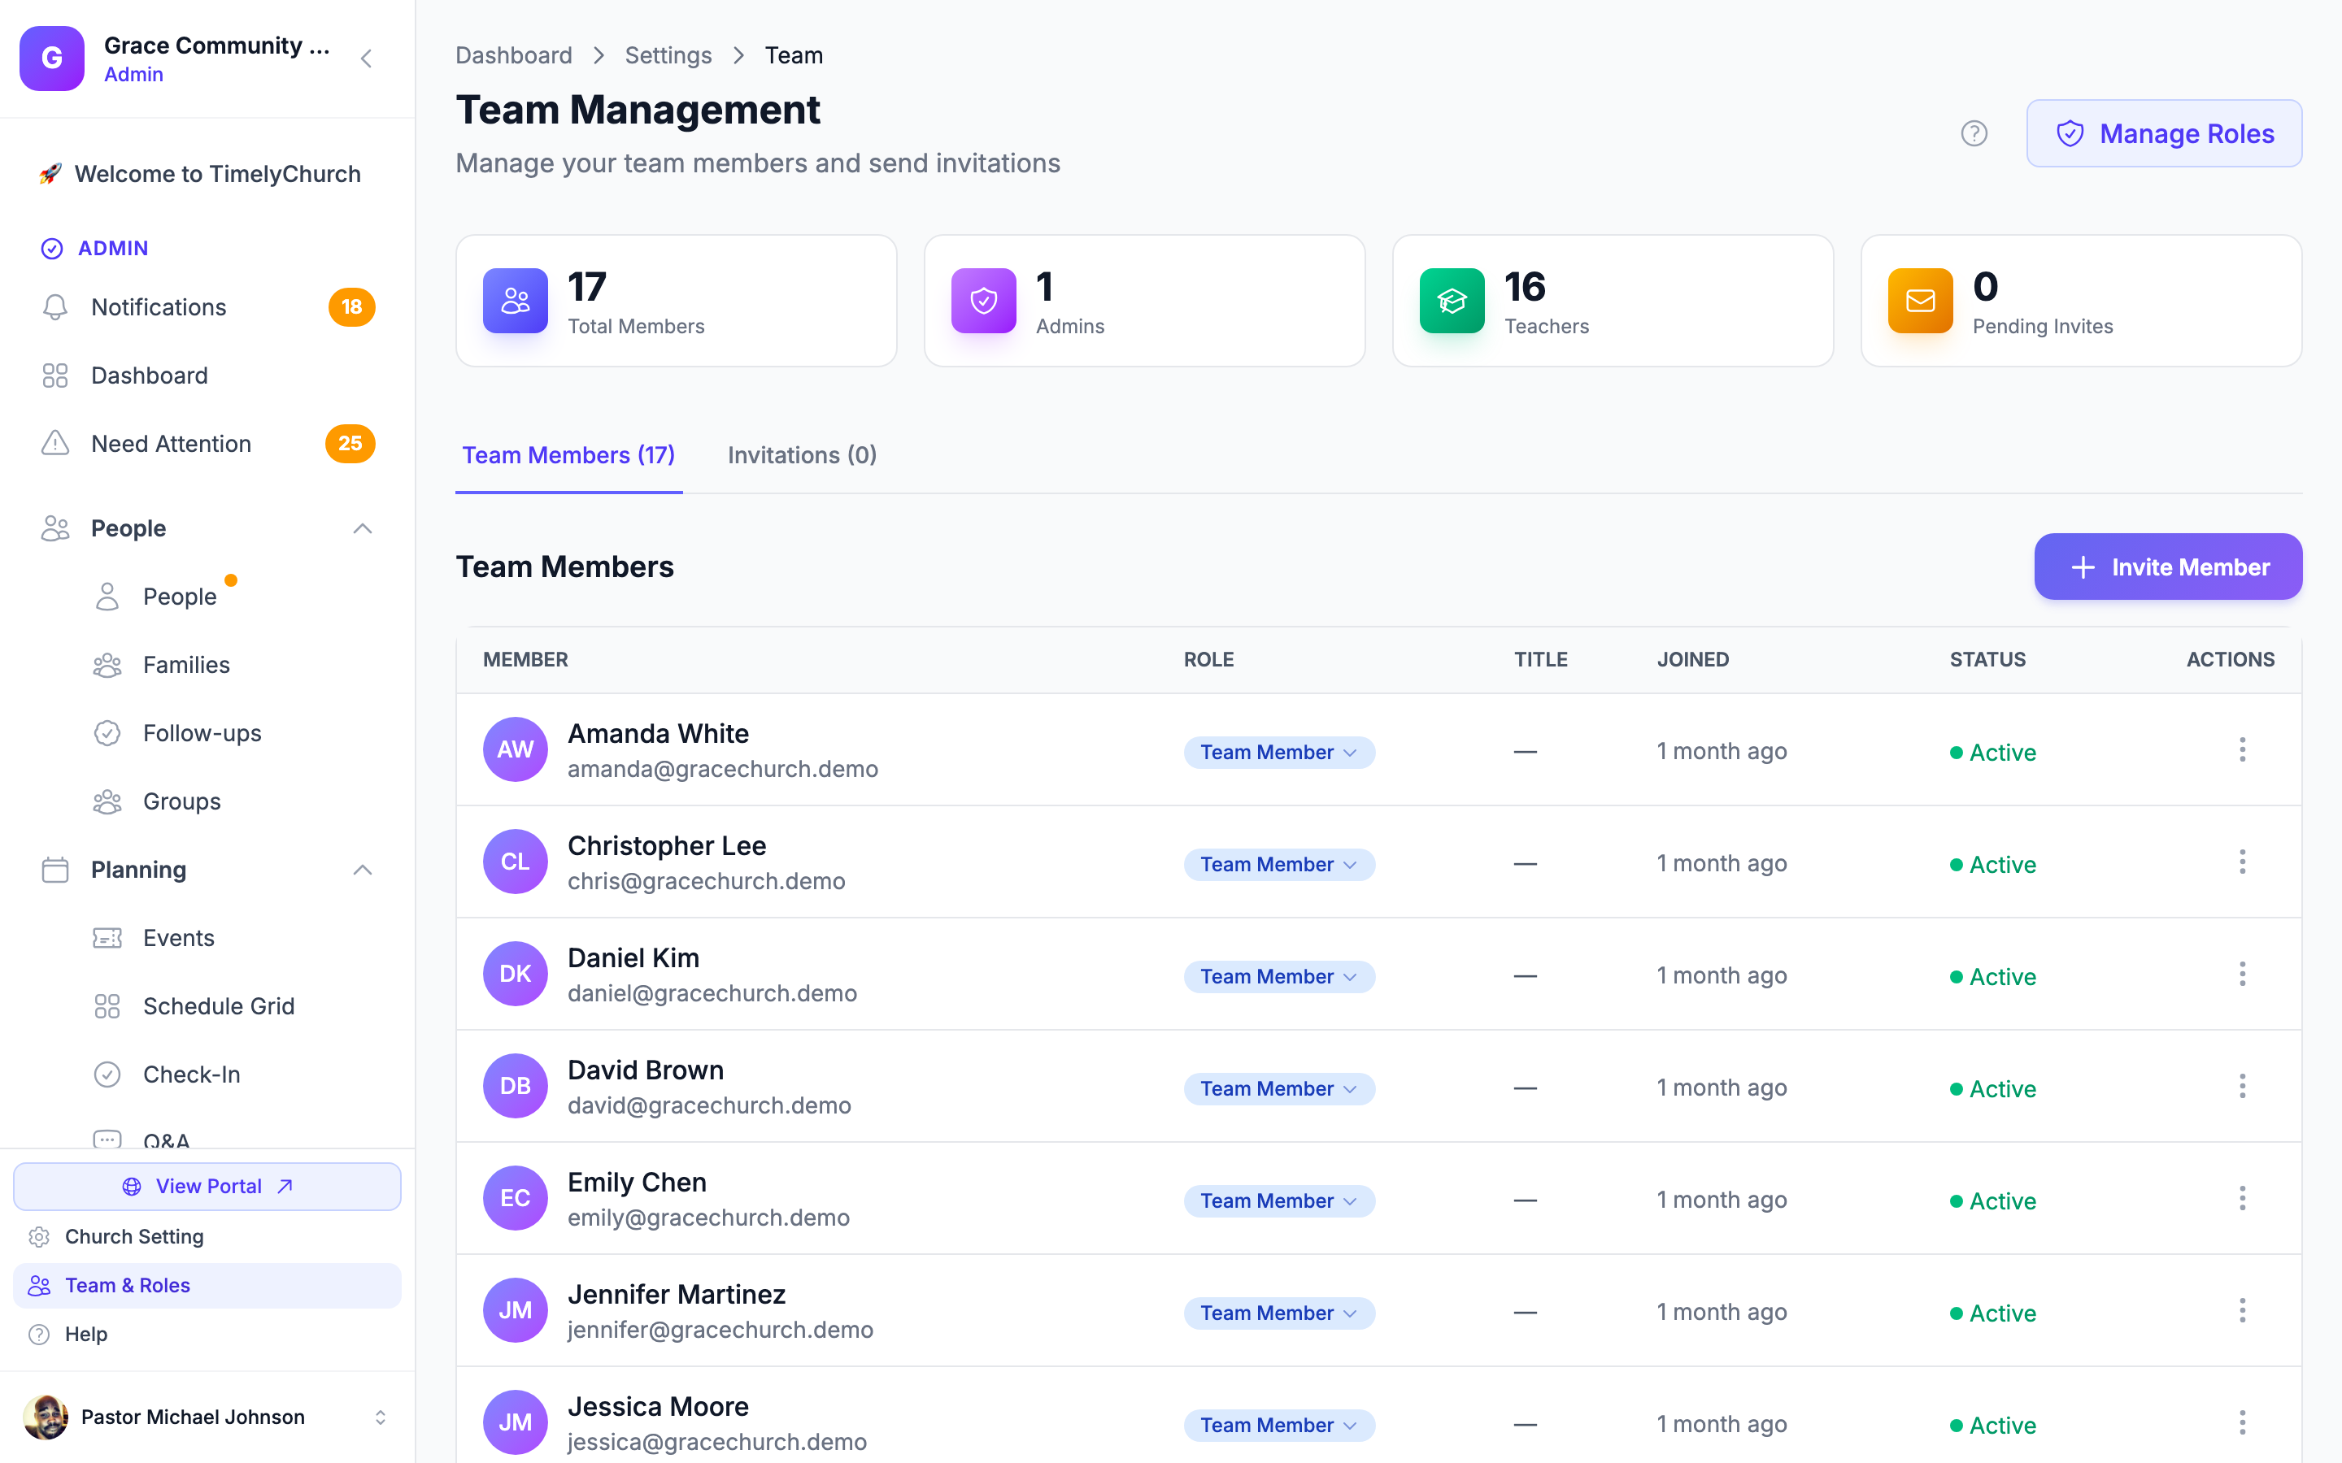Click the Groups icon in sidebar
Image resolution: width=2342 pixels, height=1463 pixels.
point(107,801)
